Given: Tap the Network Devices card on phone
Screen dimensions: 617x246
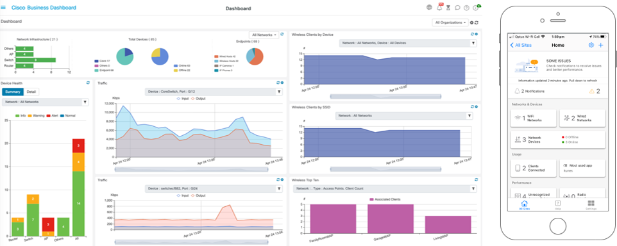Looking at the screenshot, I should coord(557,140).
